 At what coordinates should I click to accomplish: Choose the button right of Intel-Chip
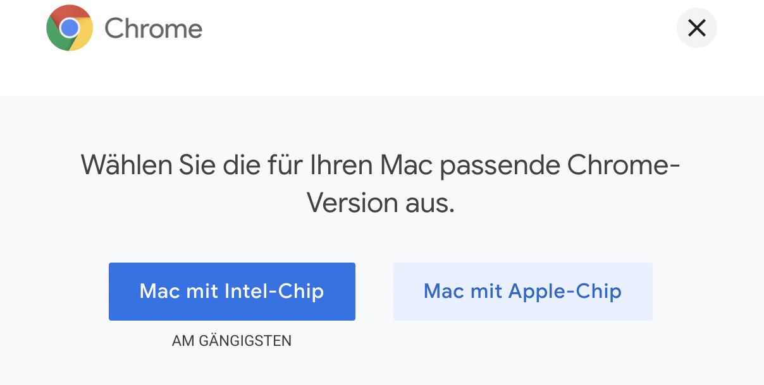tap(522, 292)
